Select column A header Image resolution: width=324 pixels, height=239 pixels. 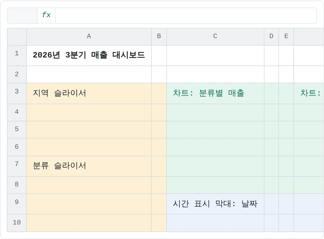click(89, 37)
